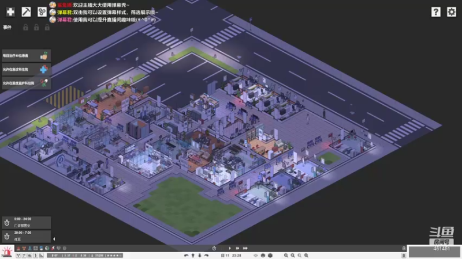This screenshot has height=259, width=462.
Task: Click the red emergency siren icon
Action: point(7,252)
